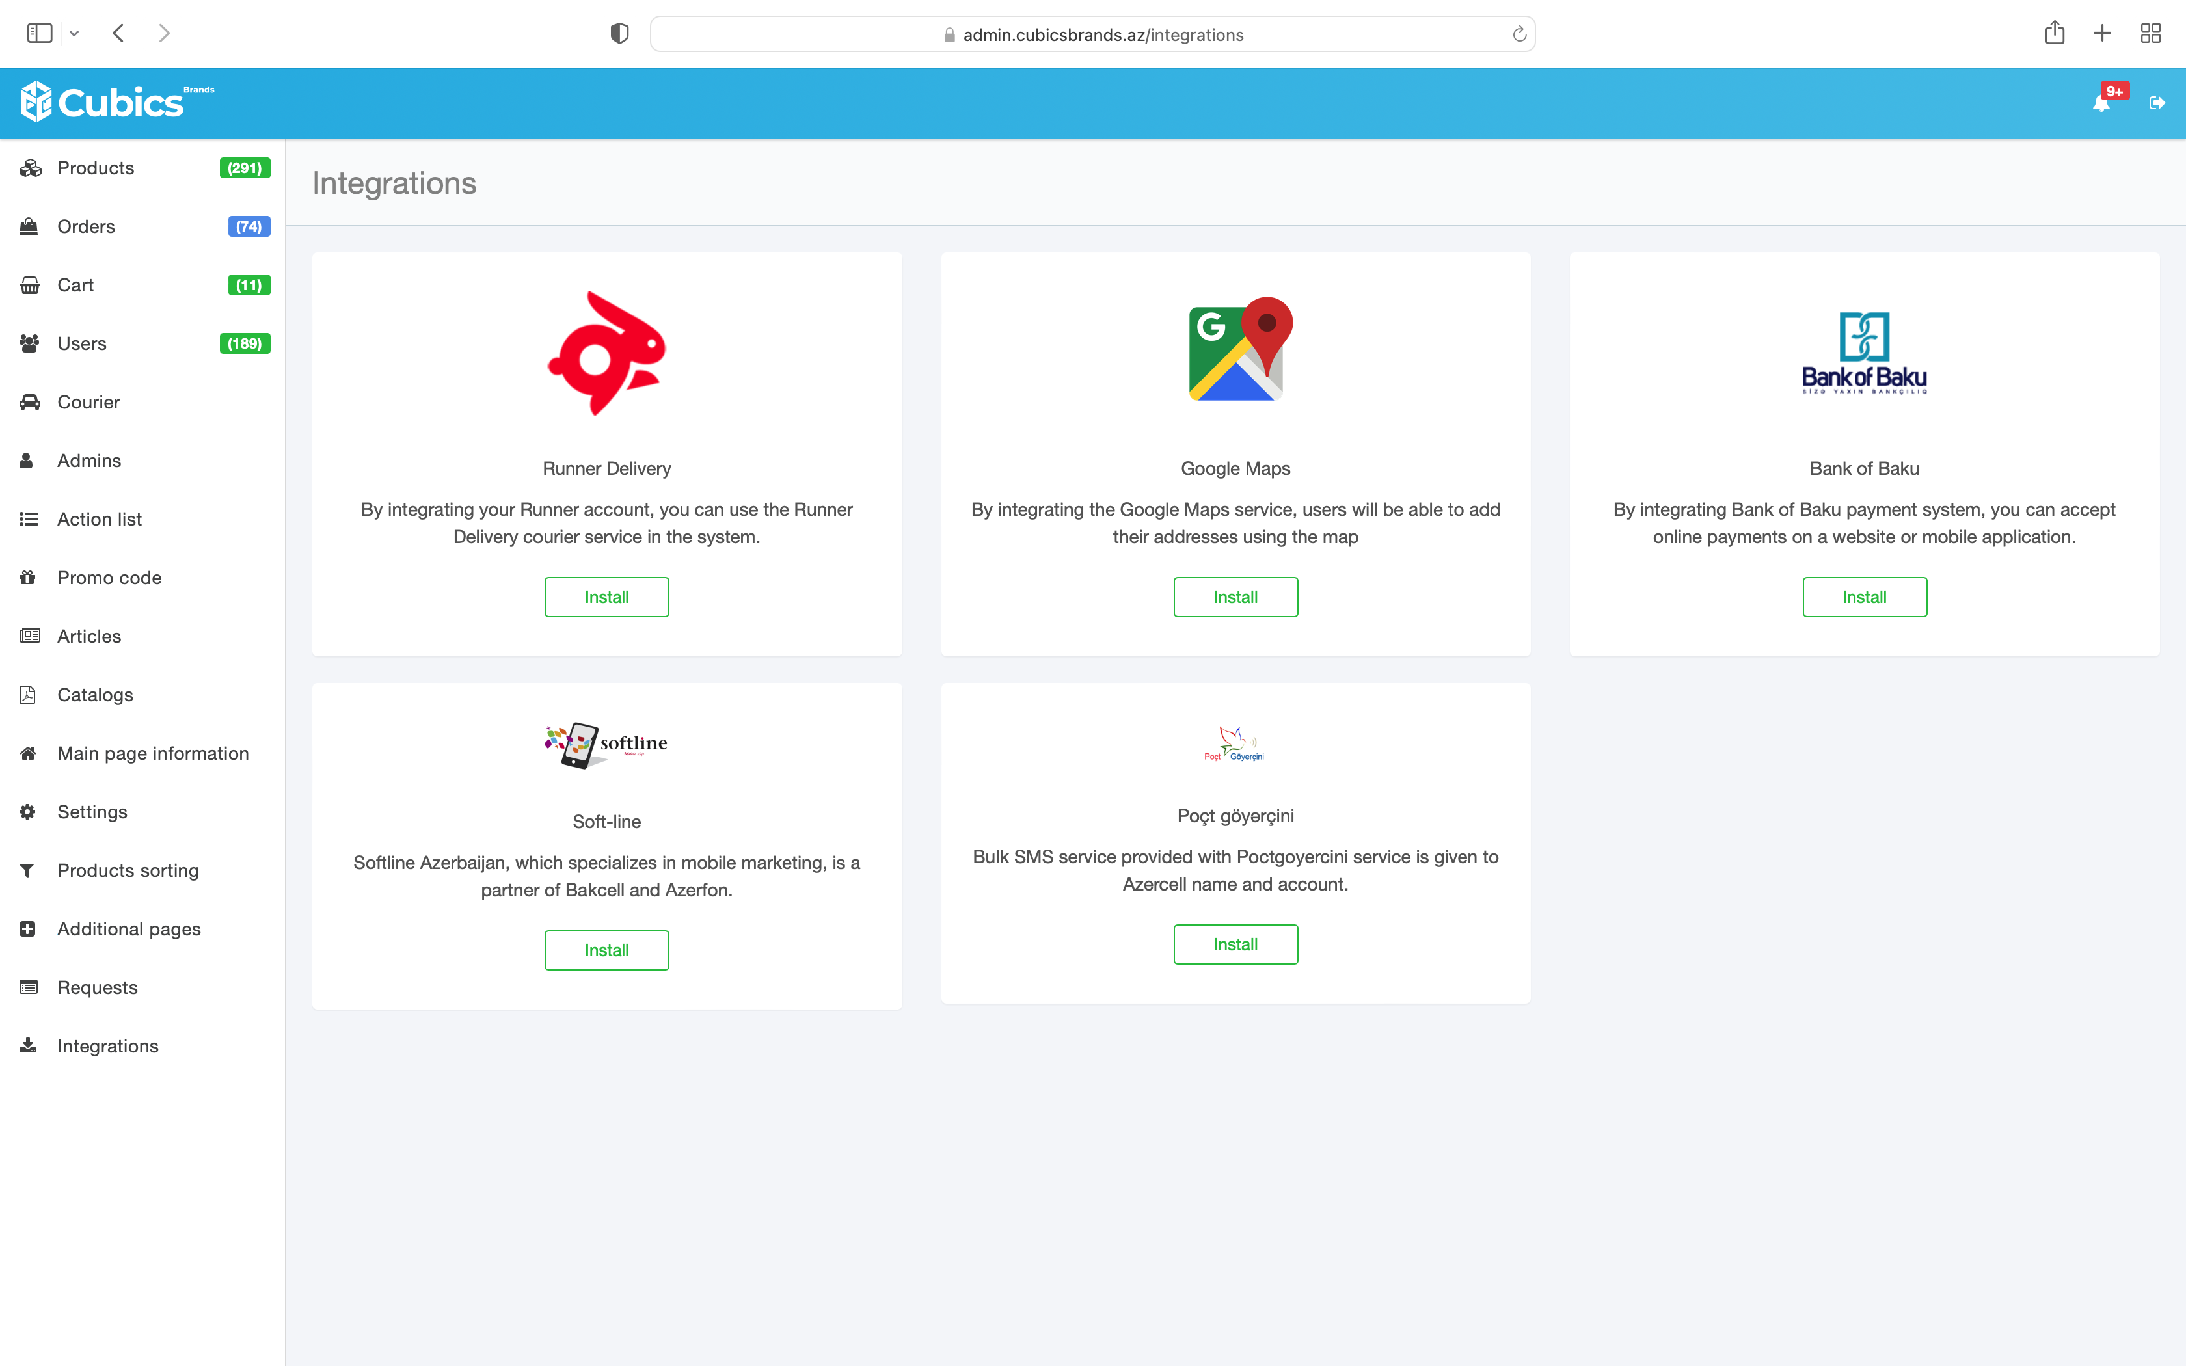
Task: Install the Runner Delivery integration
Action: [x=606, y=597]
